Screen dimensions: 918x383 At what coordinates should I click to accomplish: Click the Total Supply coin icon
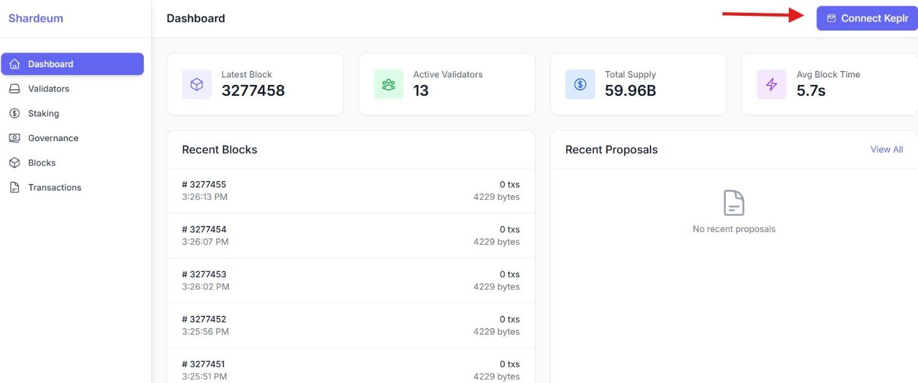coord(580,84)
